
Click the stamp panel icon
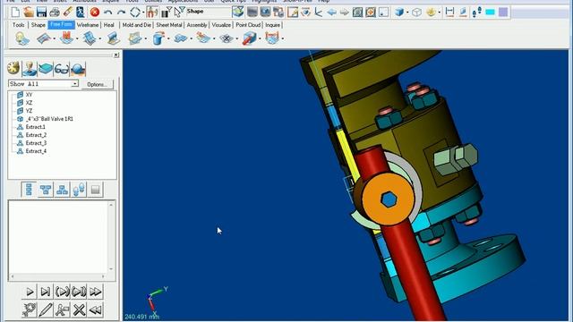point(30,69)
